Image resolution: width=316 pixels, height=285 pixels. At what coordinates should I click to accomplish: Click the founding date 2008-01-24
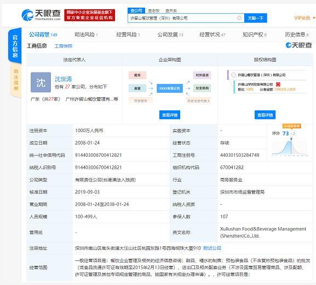pyautogui.click(x=87, y=143)
